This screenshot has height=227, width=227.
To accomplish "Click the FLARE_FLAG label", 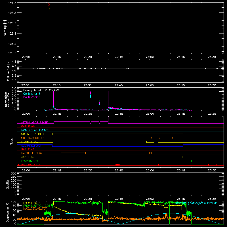I will click(x=30, y=142).
